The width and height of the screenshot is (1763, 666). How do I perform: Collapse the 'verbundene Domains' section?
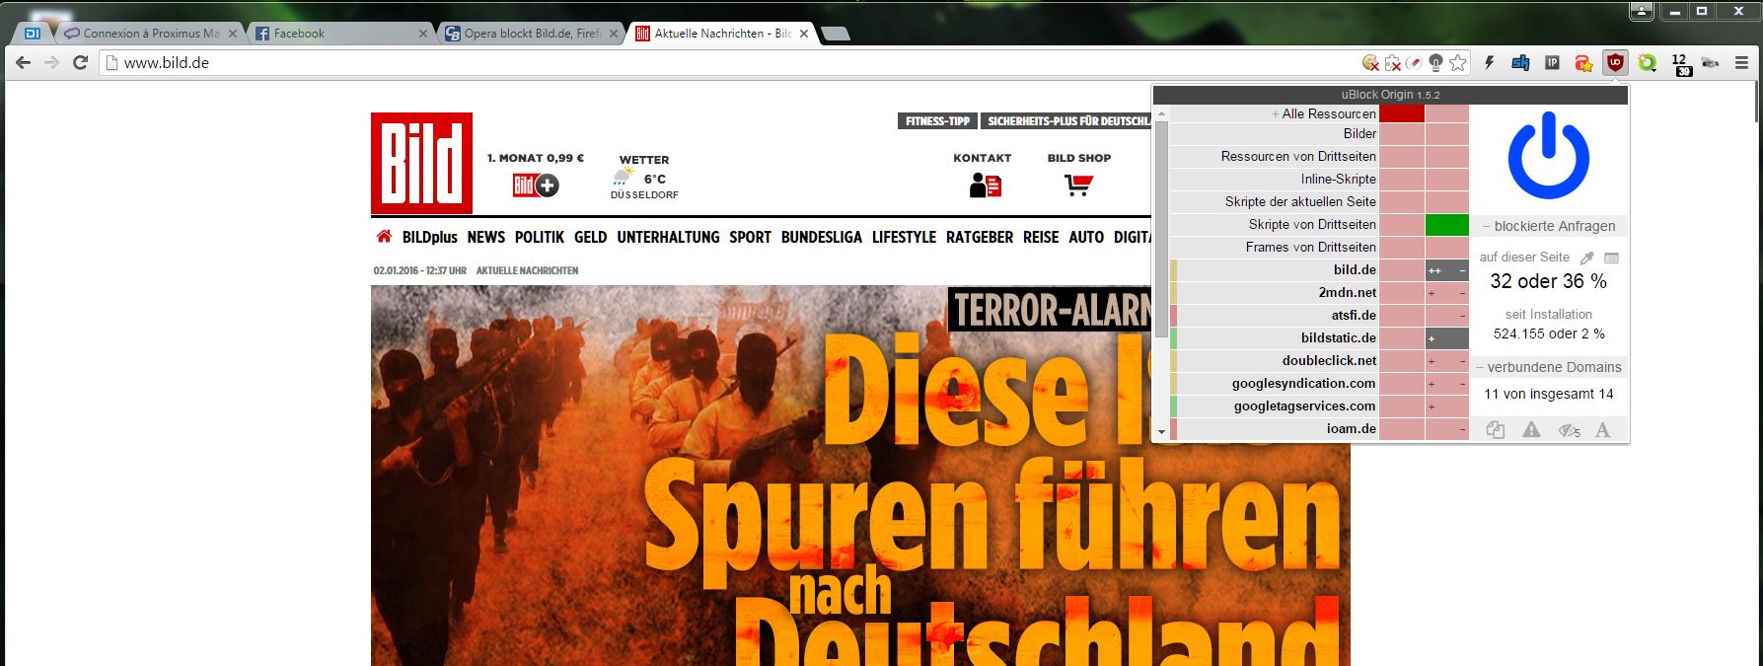(x=1549, y=367)
